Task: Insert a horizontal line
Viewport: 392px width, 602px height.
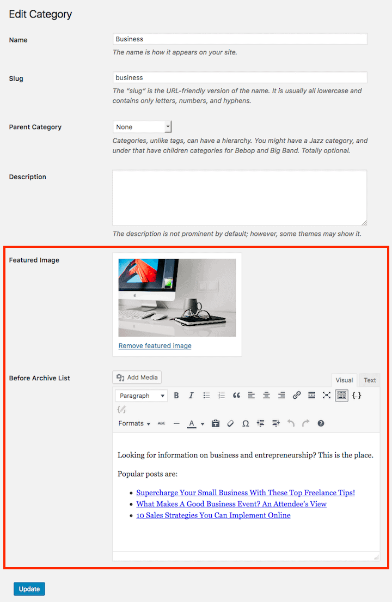Action: (x=176, y=423)
